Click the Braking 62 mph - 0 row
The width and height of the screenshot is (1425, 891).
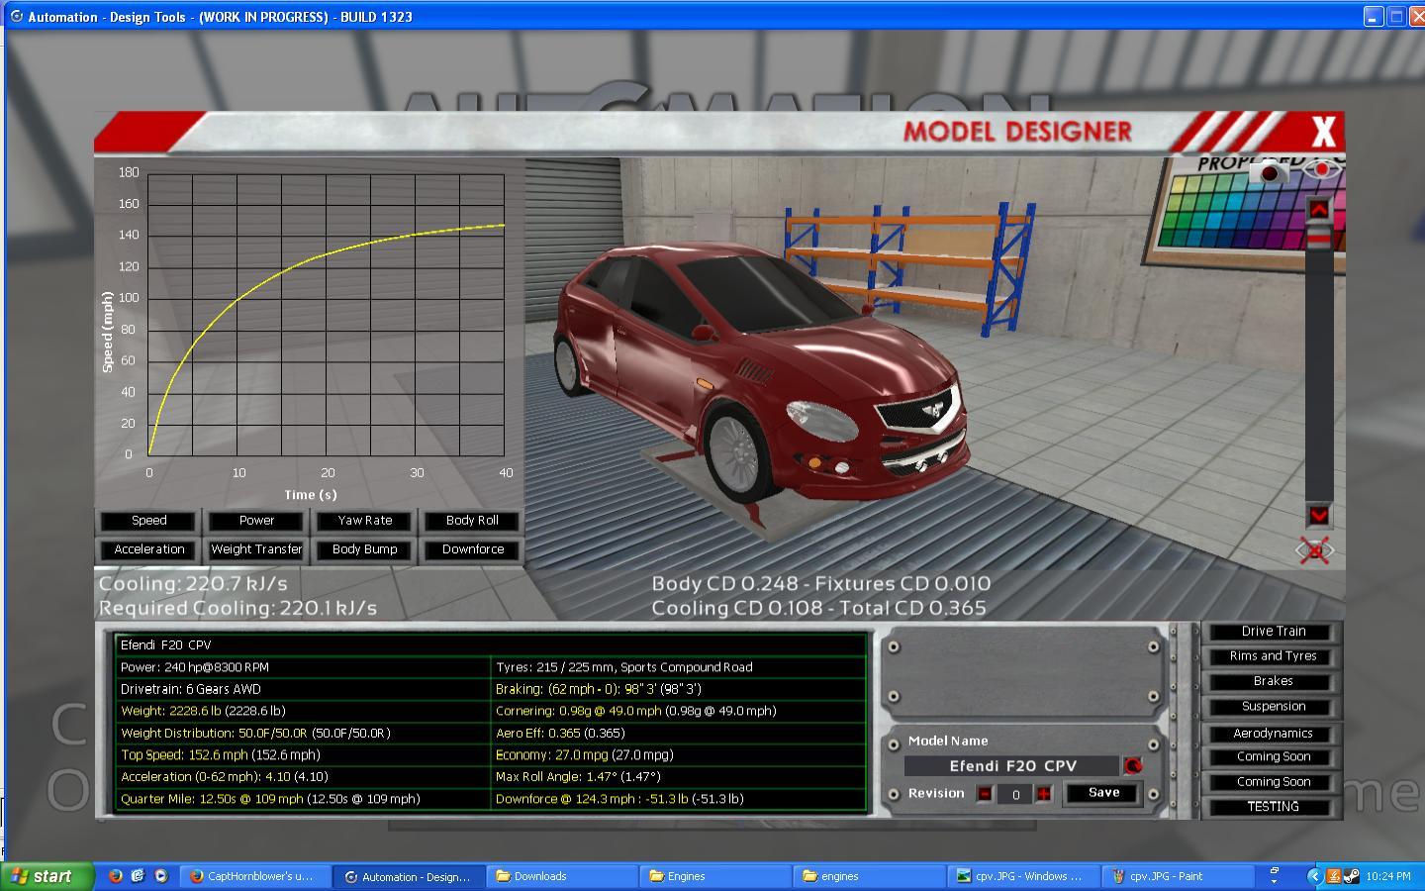(679, 689)
